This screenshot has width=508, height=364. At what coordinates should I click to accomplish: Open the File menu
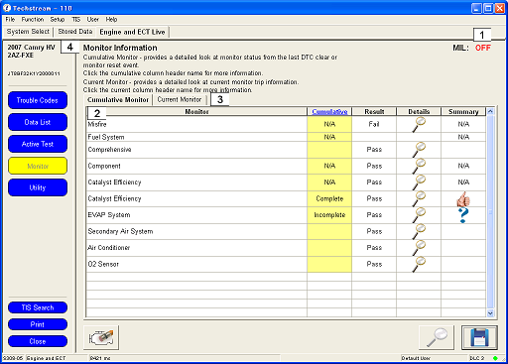(x=10, y=20)
